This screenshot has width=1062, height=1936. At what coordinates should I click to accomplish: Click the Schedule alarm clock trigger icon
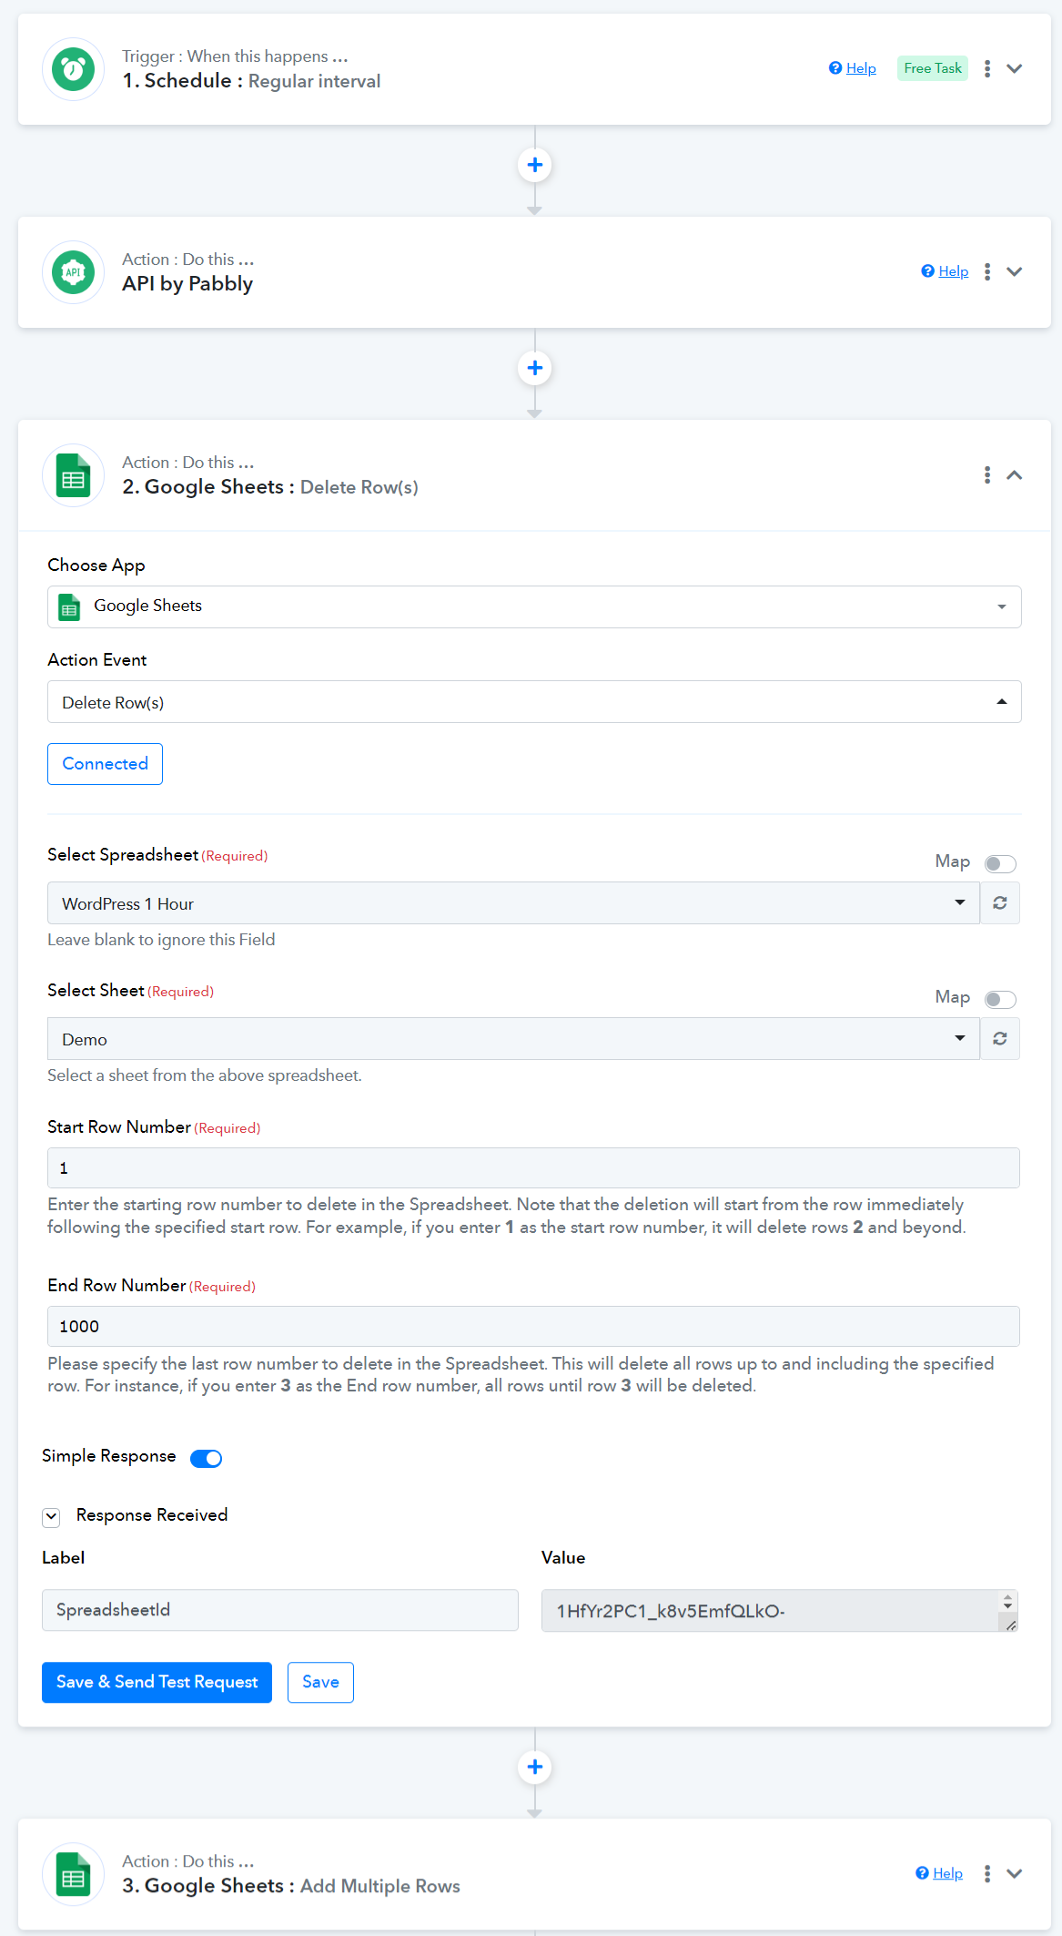tap(74, 69)
